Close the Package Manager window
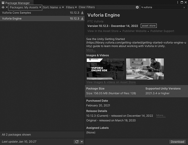Image resolution: width=188 pixels, height=145 pixels. click(186, 2)
